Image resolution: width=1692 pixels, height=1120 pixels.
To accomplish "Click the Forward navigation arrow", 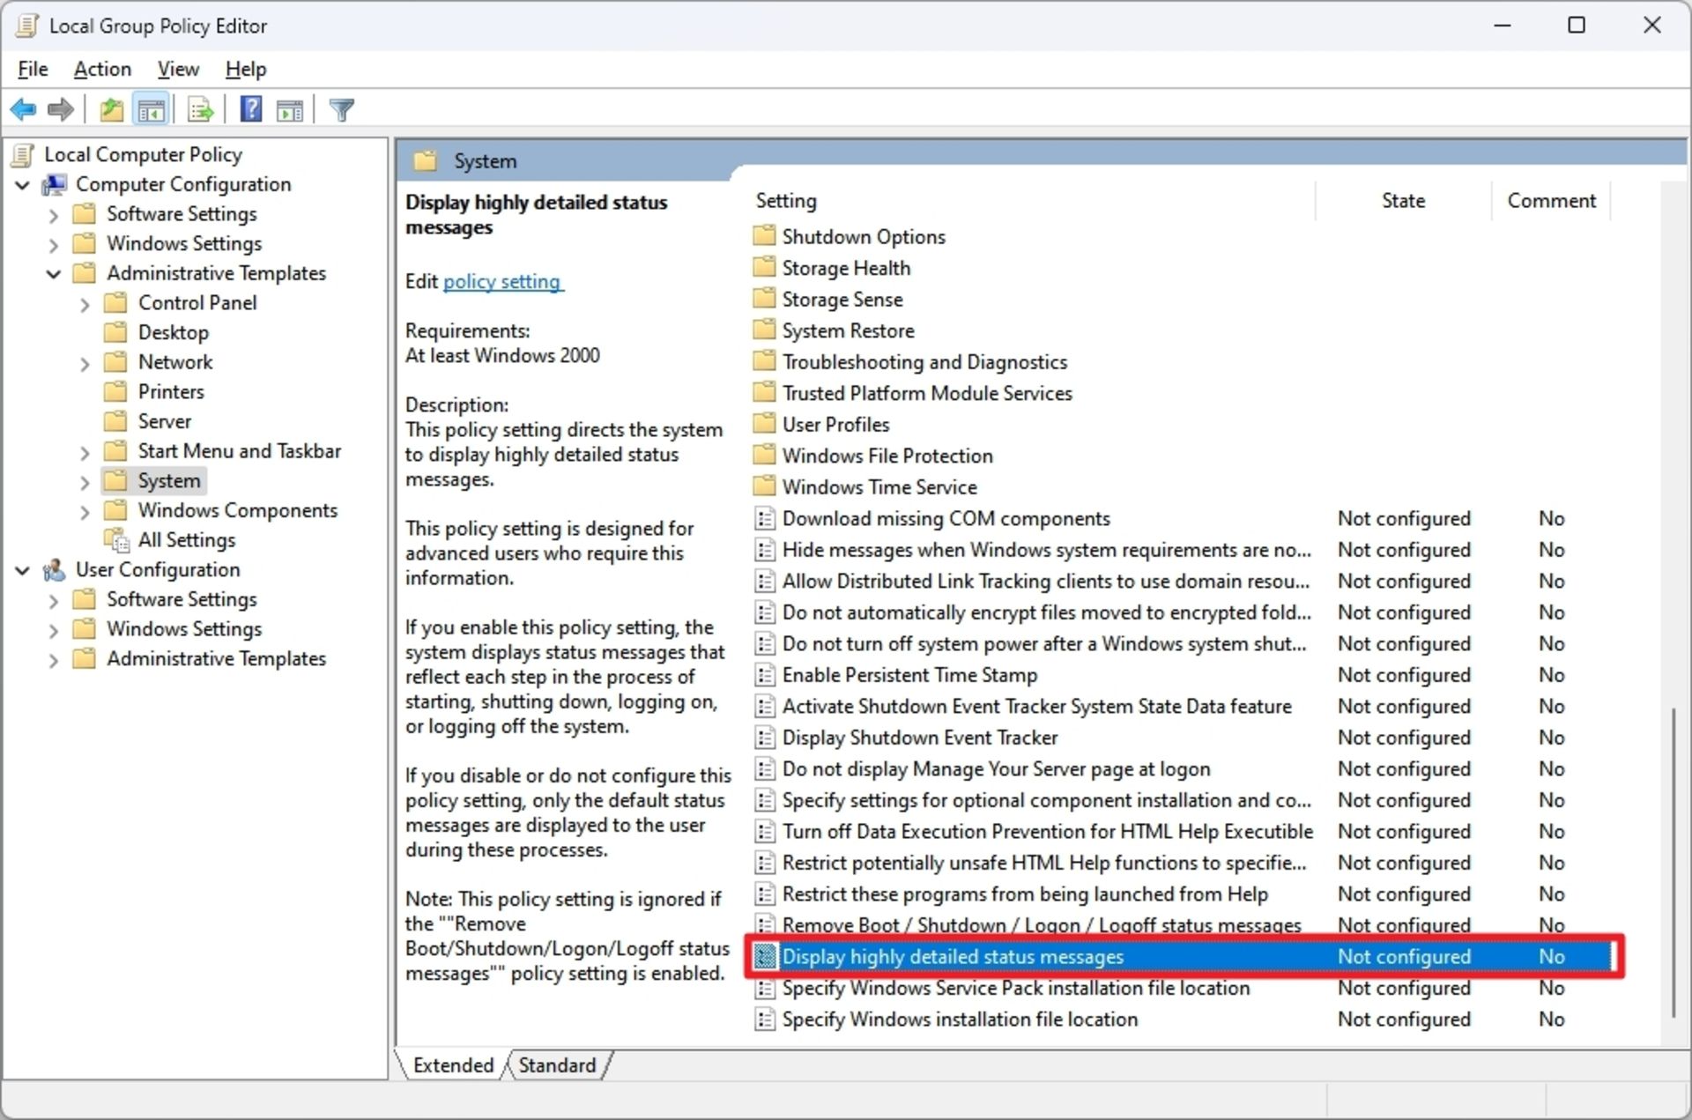I will point(59,108).
